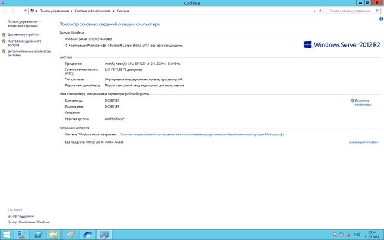Open the Start menu on the taskbar
This screenshot has height=240, width=384.
coord(6,235)
